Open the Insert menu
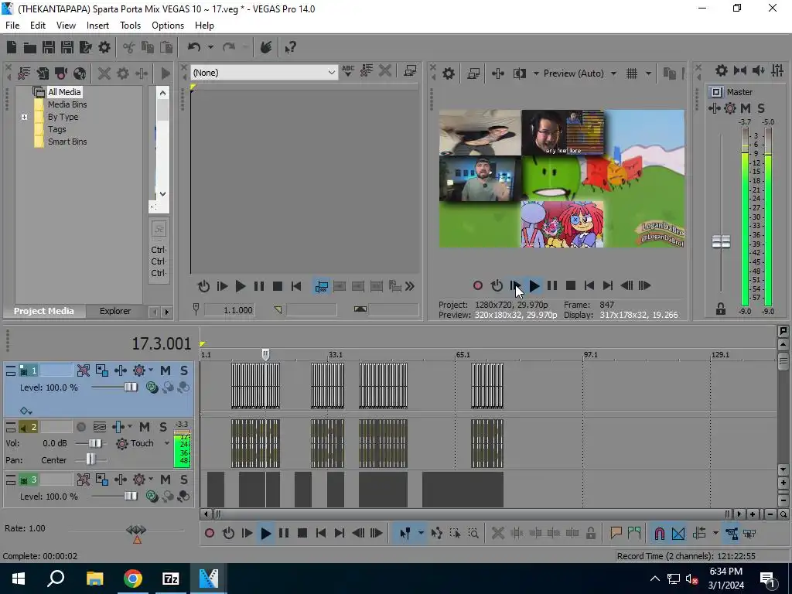 tap(97, 26)
